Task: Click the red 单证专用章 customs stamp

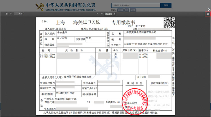Action: pyautogui.click(x=135, y=102)
